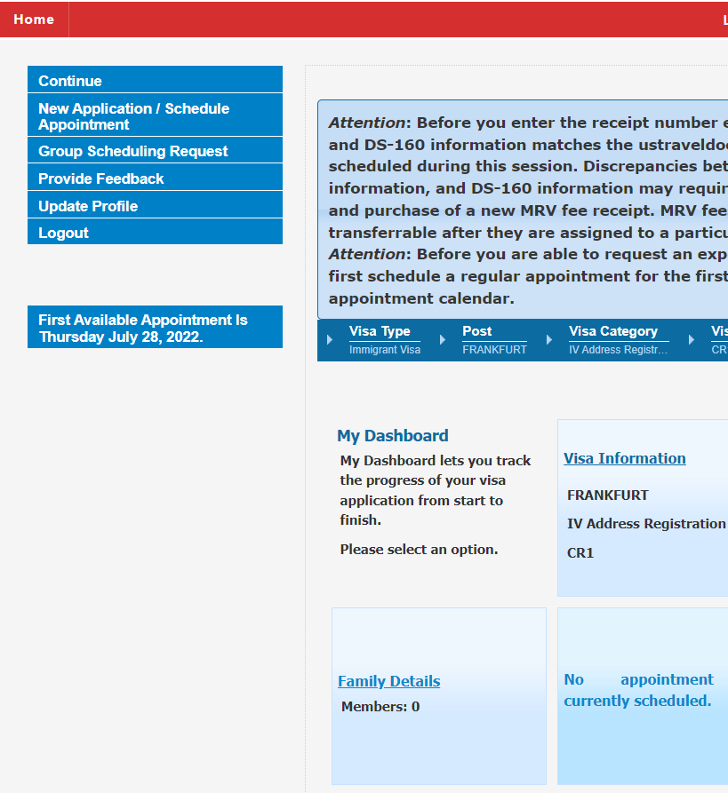This screenshot has width=728, height=793.
Task: Click the arrow icon before Post
Action: (x=443, y=340)
